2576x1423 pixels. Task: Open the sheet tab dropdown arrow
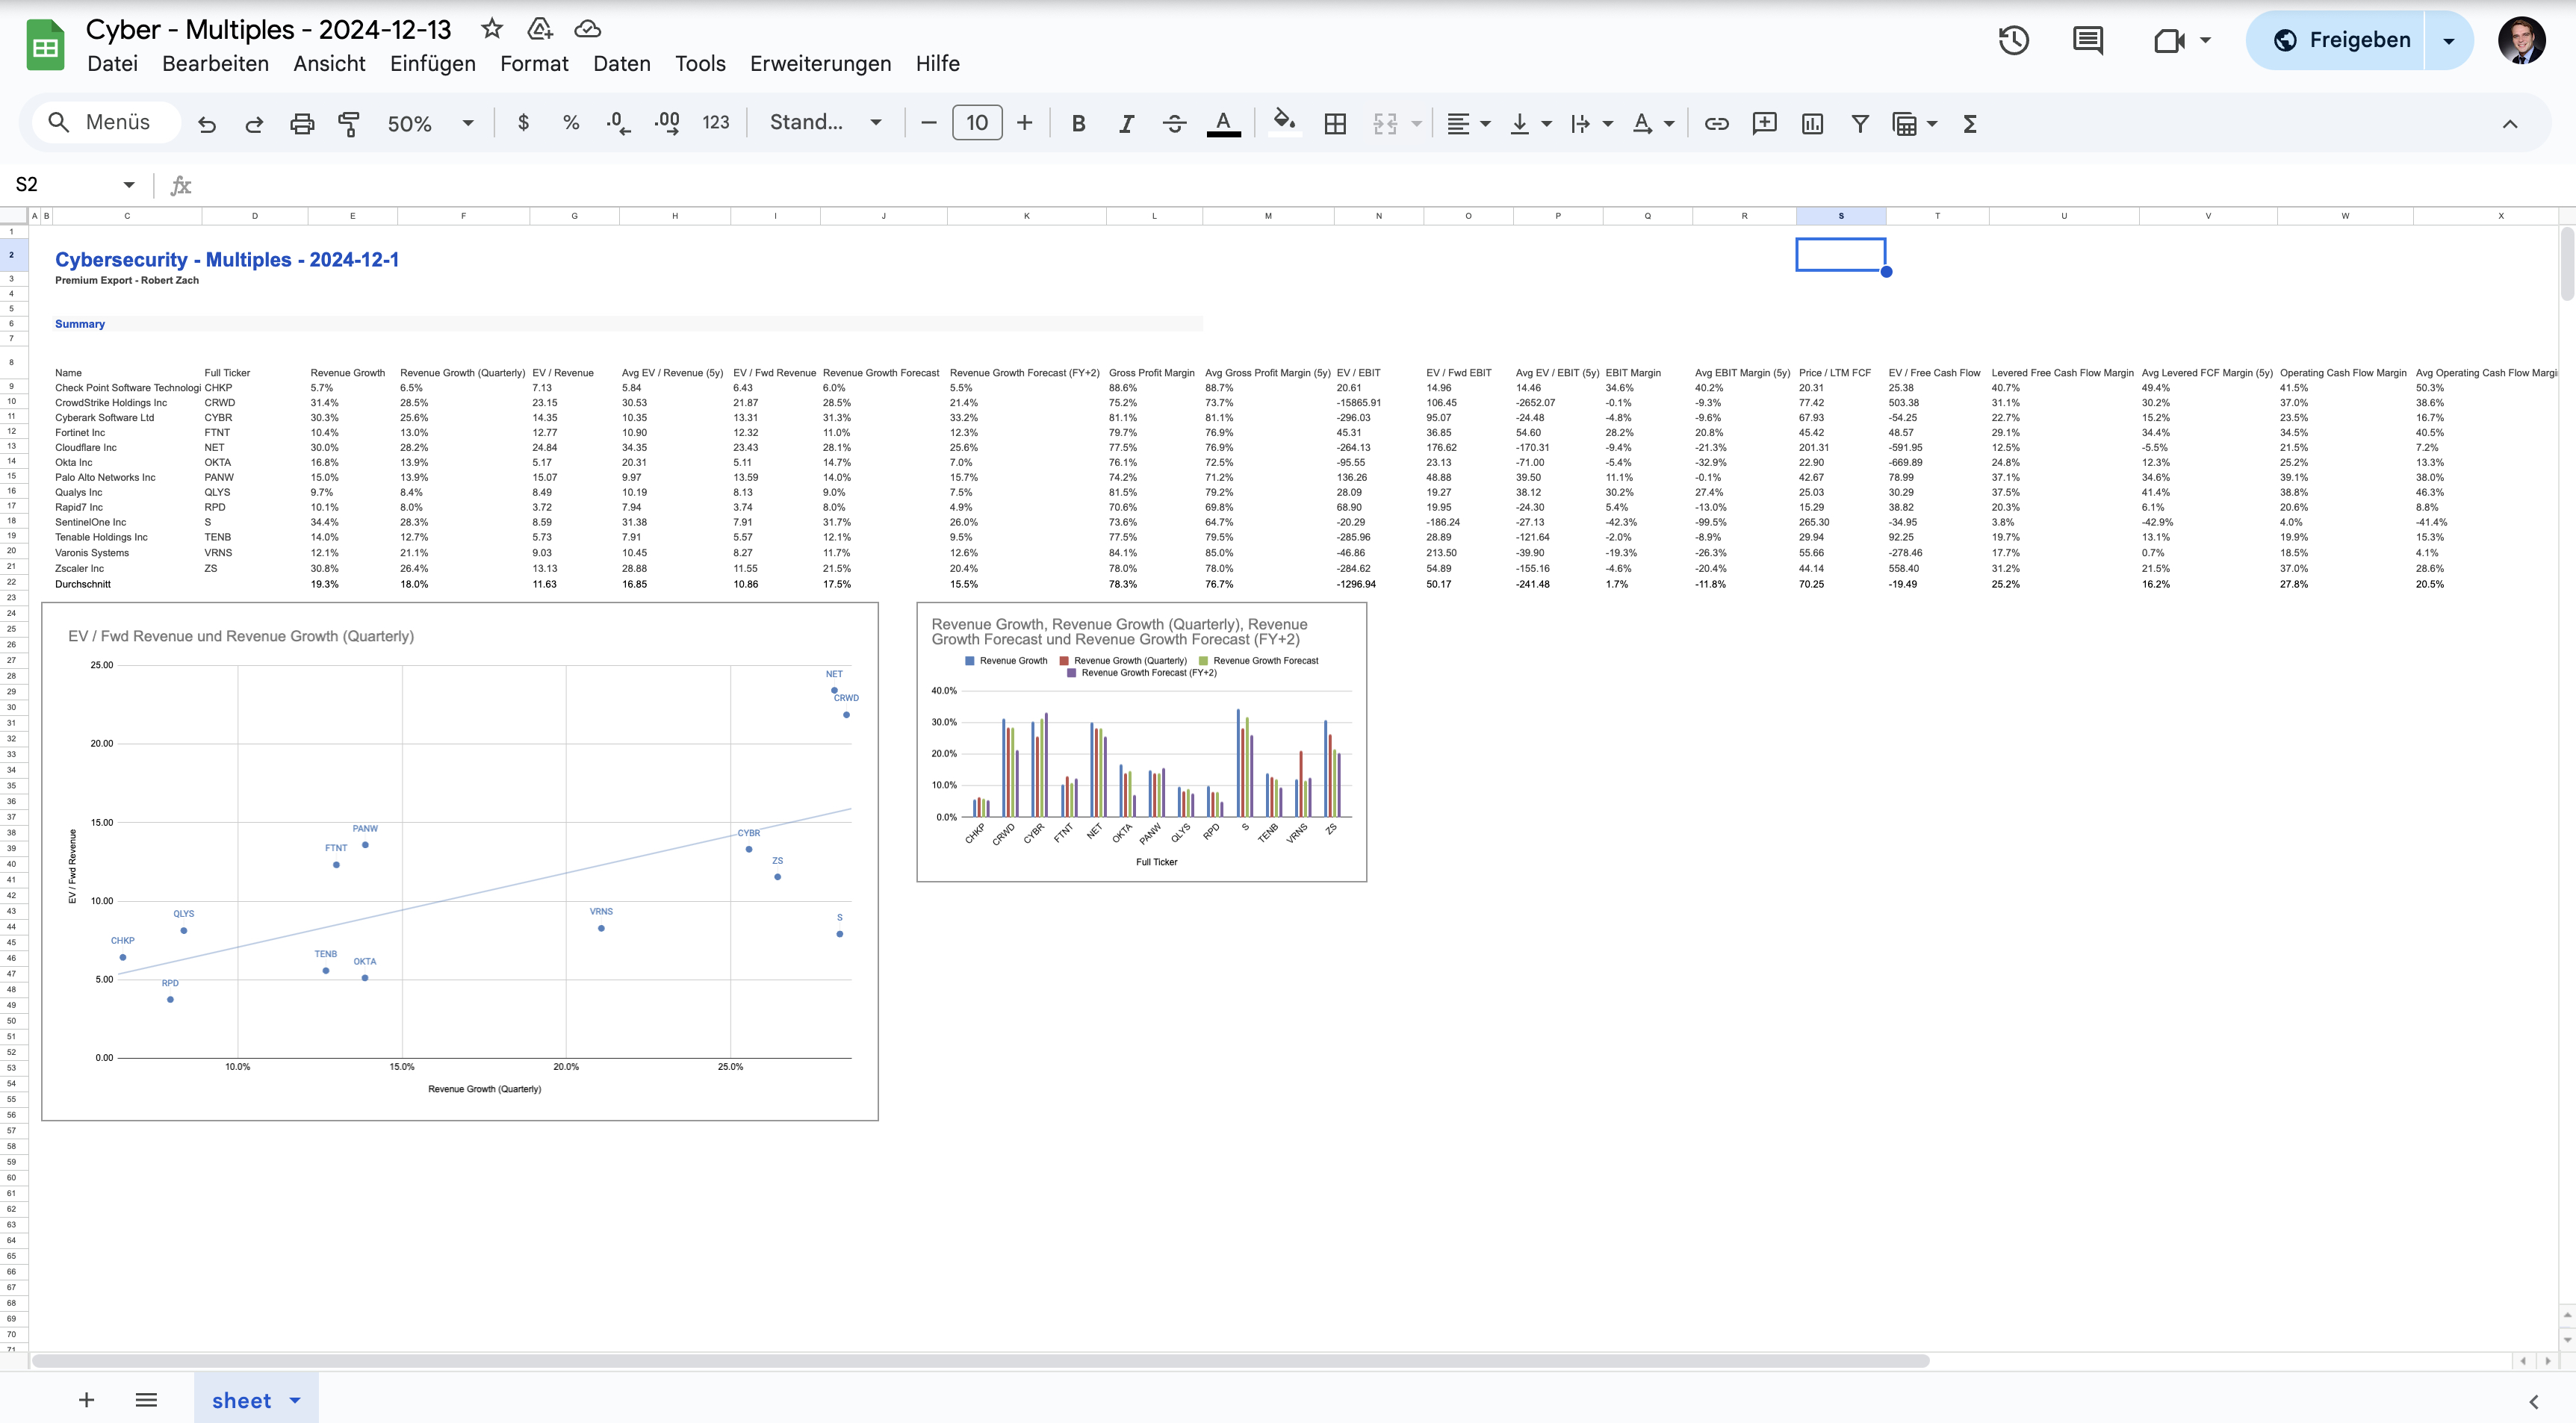295,1400
